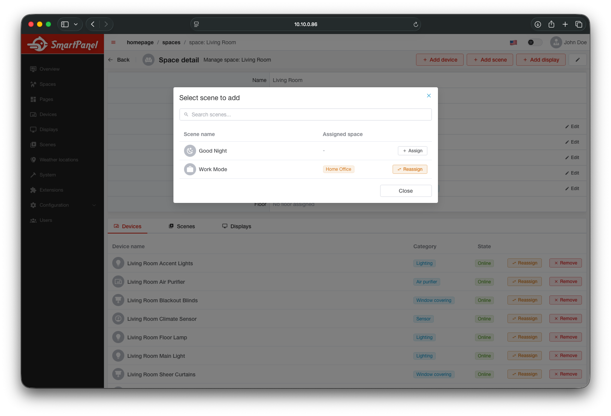
Task: Switch to the Displays tab
Action: 237,226
